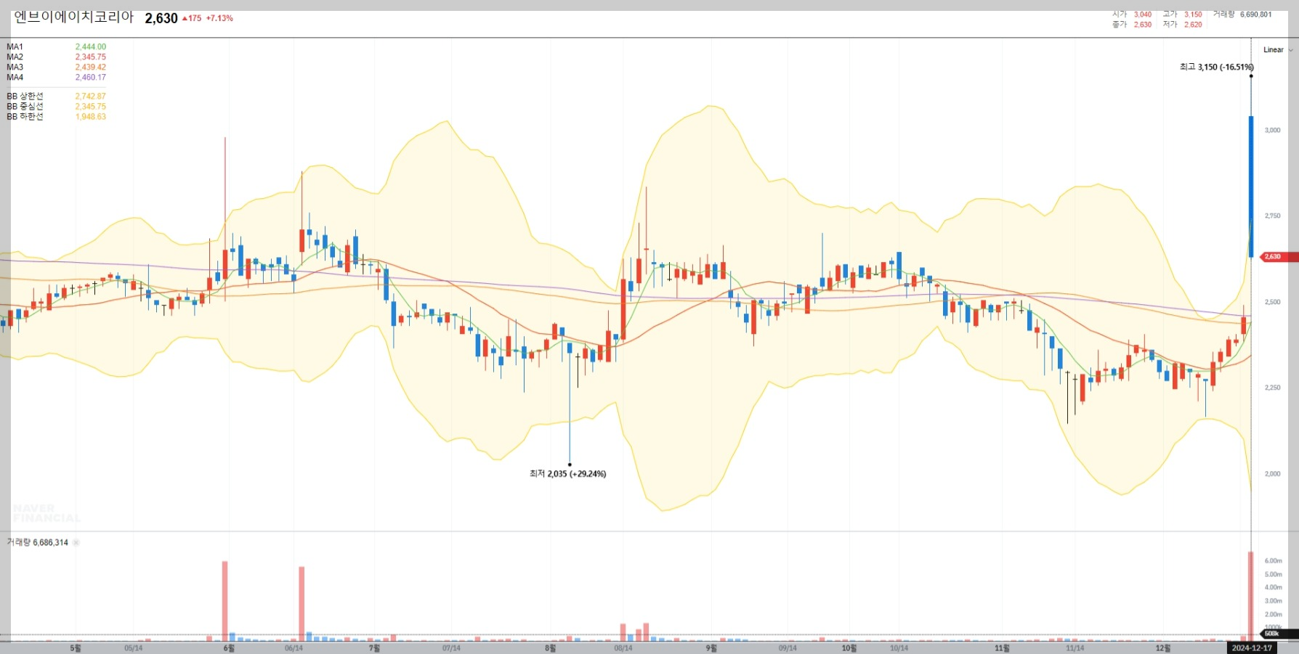The image size is (1299, 654).
Task: Select the MA2 legend entry
Action: [56, 57]
